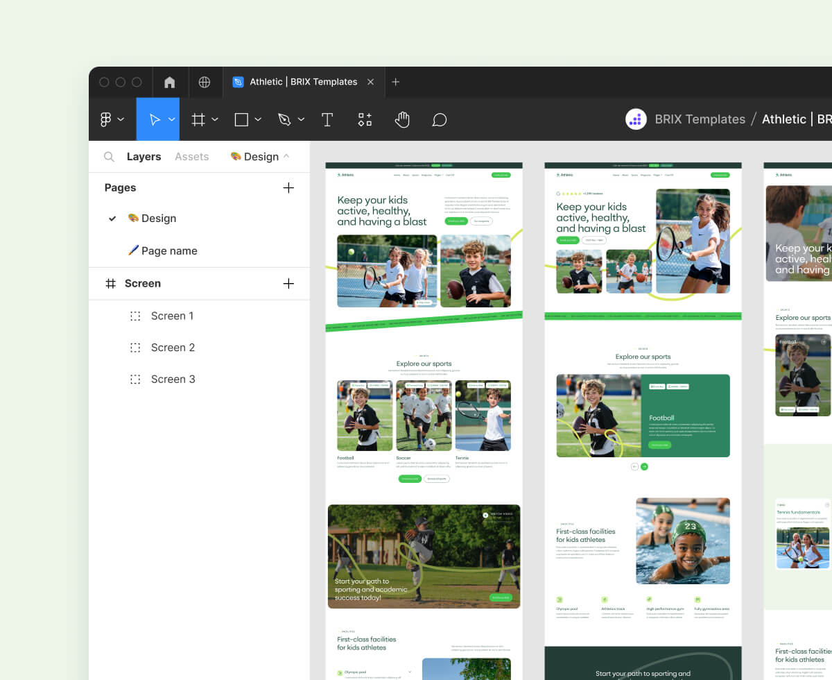
Task: Select the Move tool
Action: (x=154, y=119)
